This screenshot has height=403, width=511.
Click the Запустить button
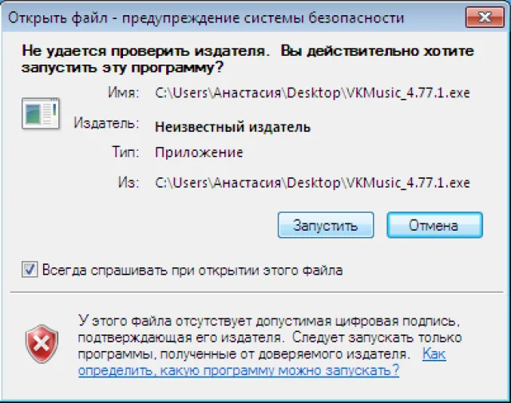(326, 225)
